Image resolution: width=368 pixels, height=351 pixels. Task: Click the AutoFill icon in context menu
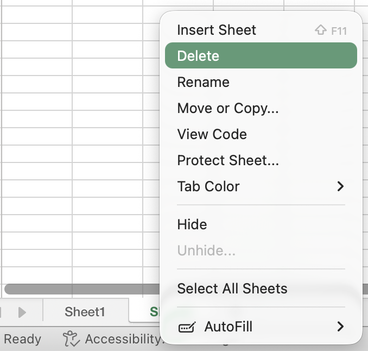[x=187, y=327]
